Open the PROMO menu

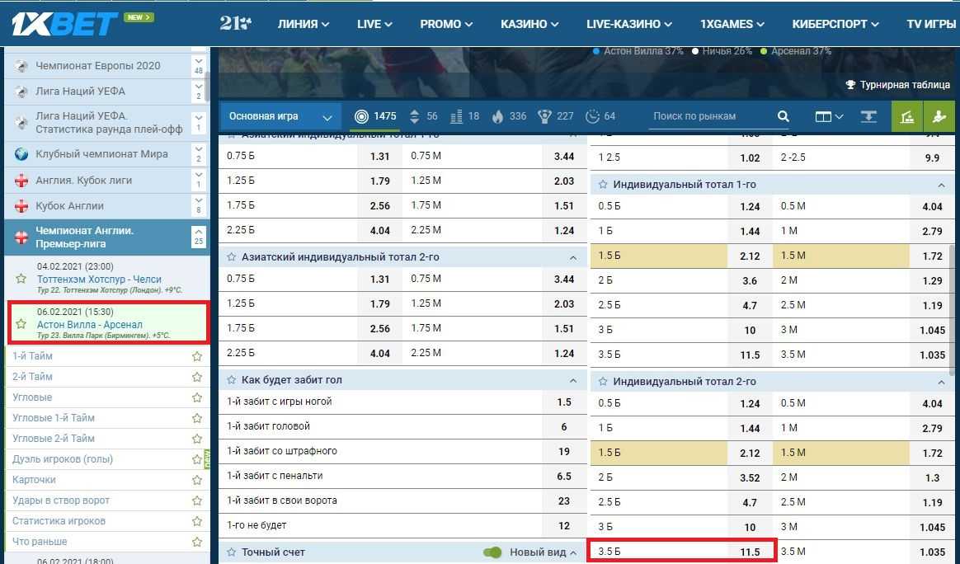coord(446,24)
